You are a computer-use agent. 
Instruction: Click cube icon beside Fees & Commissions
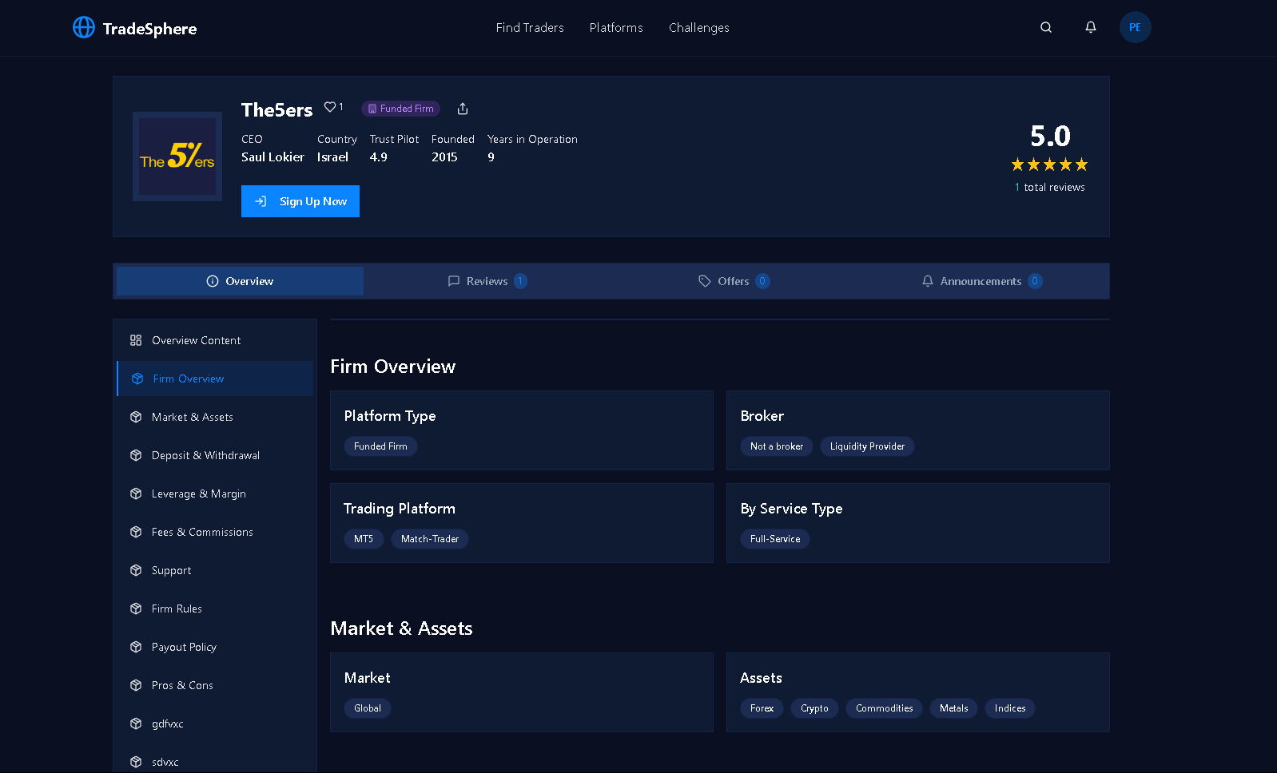[x=136, y=532]
